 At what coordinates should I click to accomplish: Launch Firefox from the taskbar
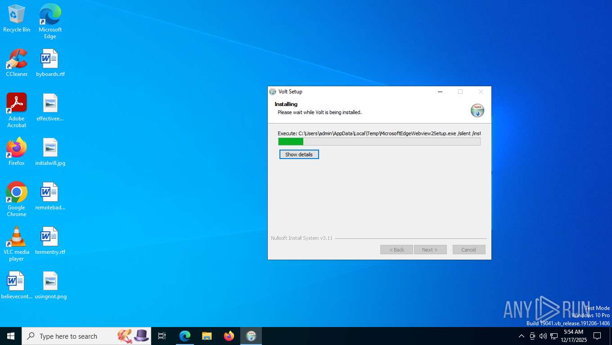(x=229, y=336)
